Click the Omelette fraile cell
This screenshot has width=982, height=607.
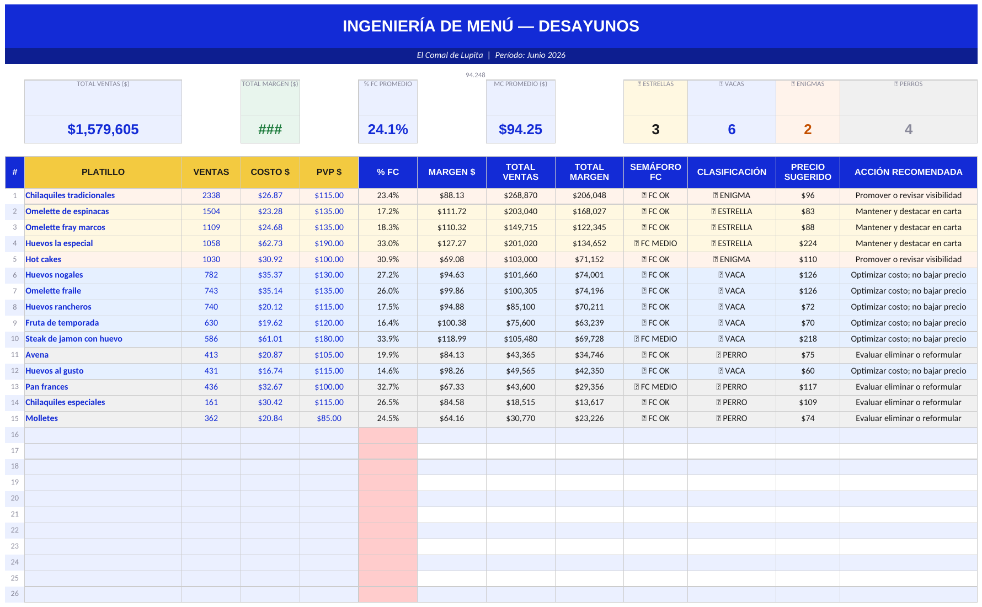point(103,291)
